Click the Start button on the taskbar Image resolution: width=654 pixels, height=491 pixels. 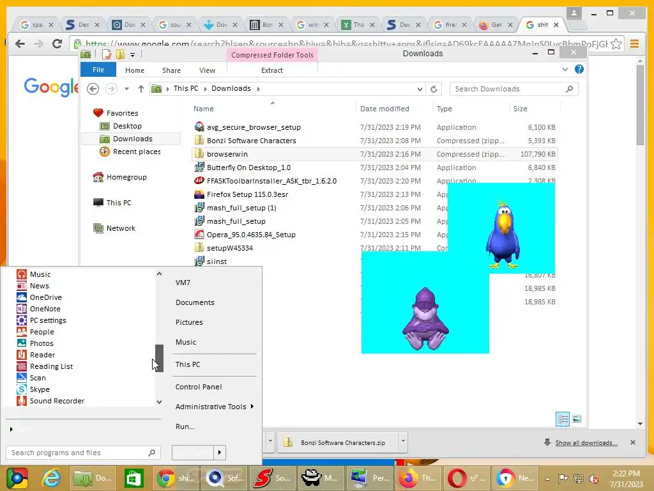(17, 478)
